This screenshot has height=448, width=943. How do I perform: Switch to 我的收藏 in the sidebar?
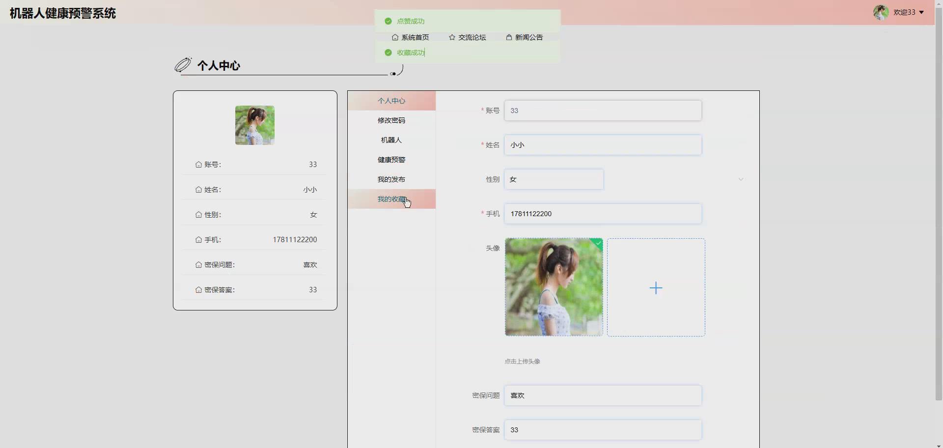click(391, 198)
